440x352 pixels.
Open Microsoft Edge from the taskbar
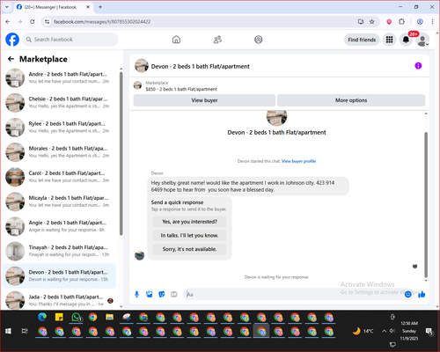[42, 317]
